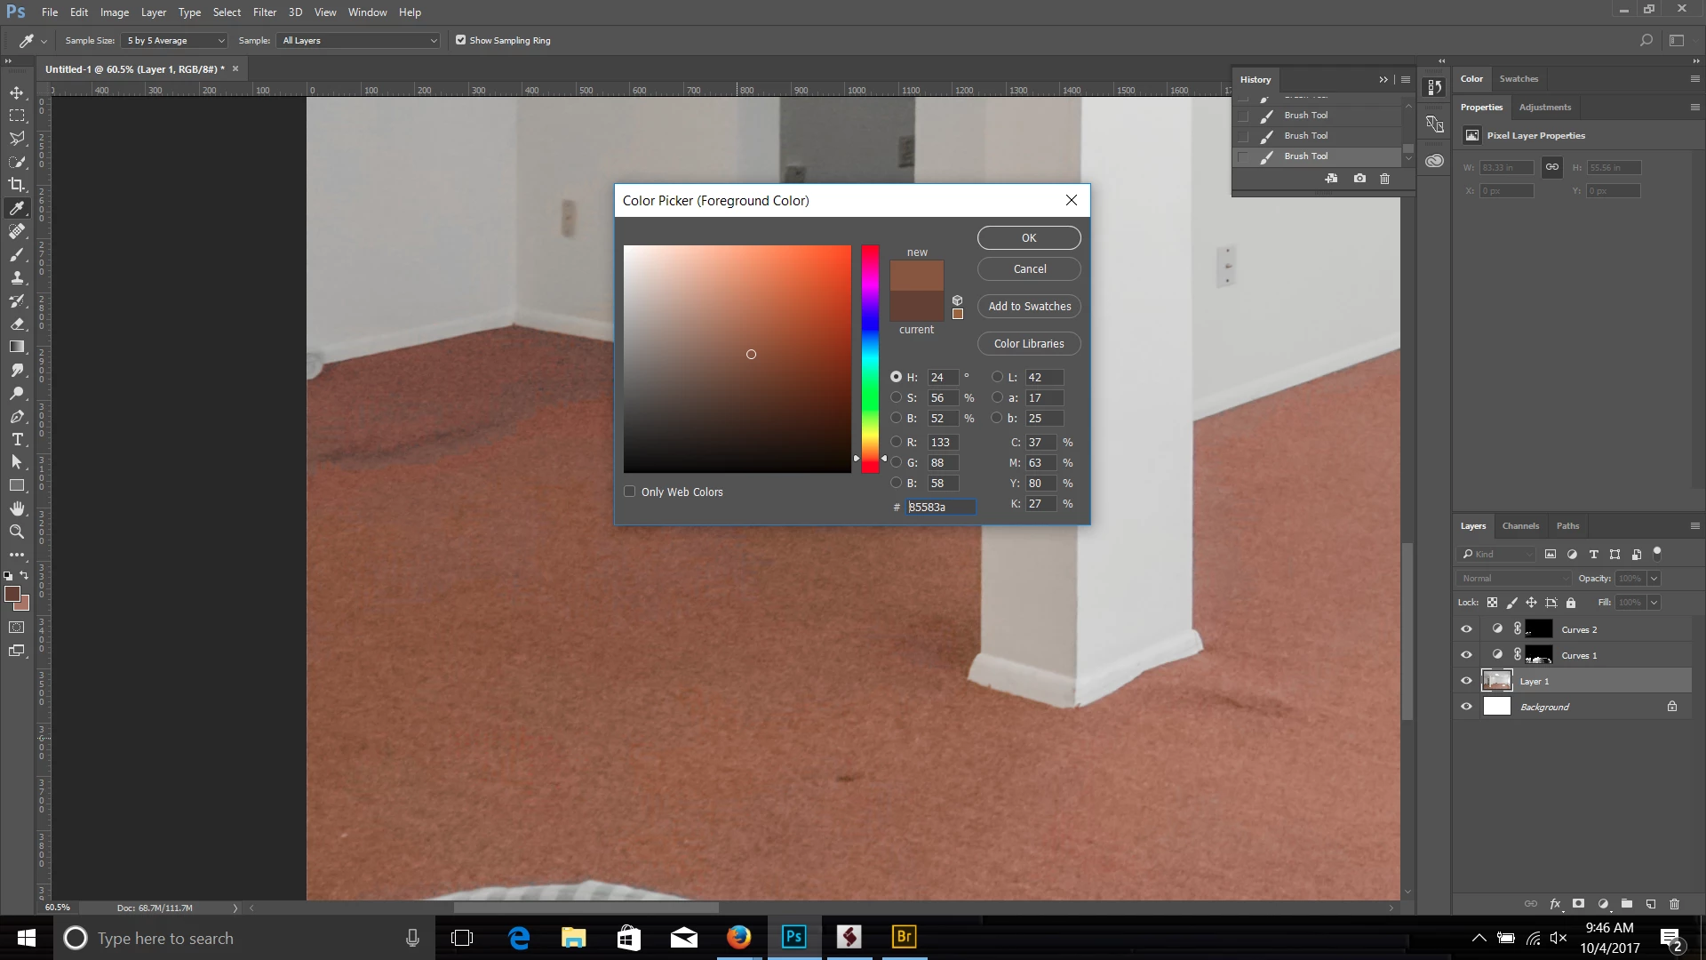Select the Hand tool

click(17, 508)
